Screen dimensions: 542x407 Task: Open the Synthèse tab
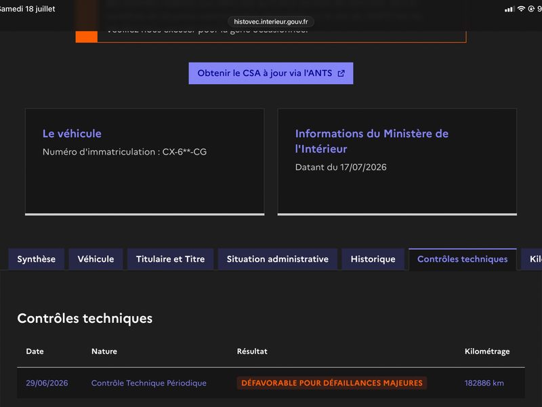coord(37,259)
